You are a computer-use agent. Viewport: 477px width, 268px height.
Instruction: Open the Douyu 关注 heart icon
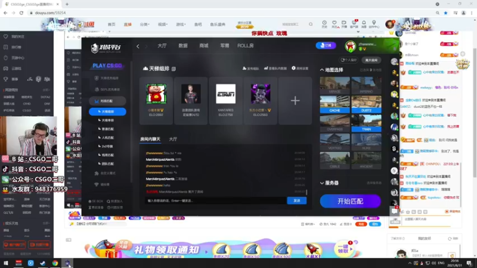tap(334, 24)
